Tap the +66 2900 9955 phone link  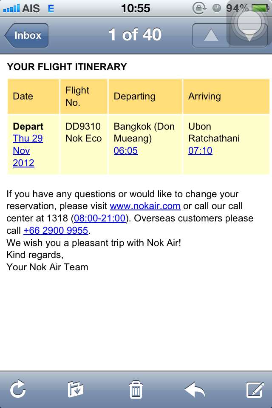coord(56,231)
